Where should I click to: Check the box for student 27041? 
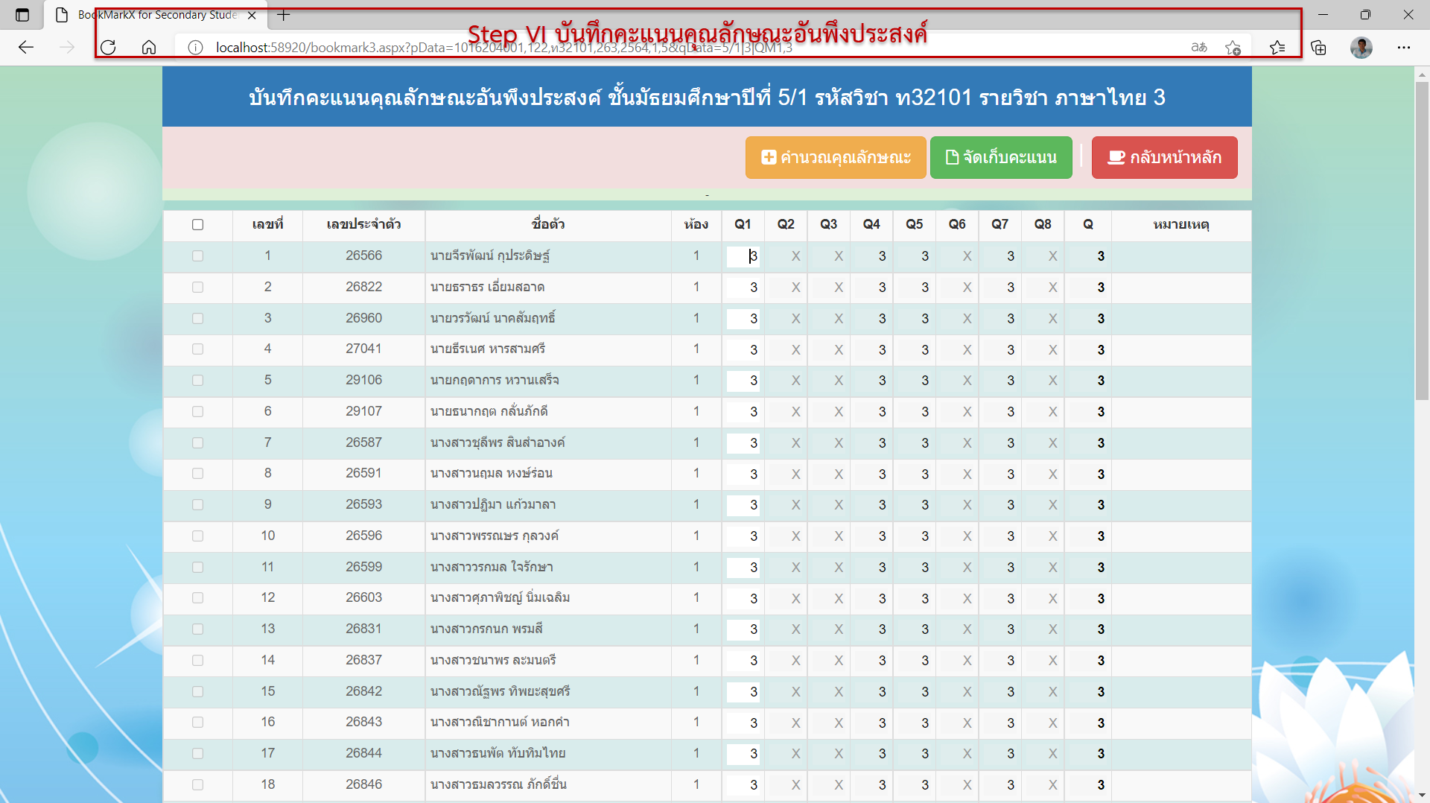(x=197, y=349)
